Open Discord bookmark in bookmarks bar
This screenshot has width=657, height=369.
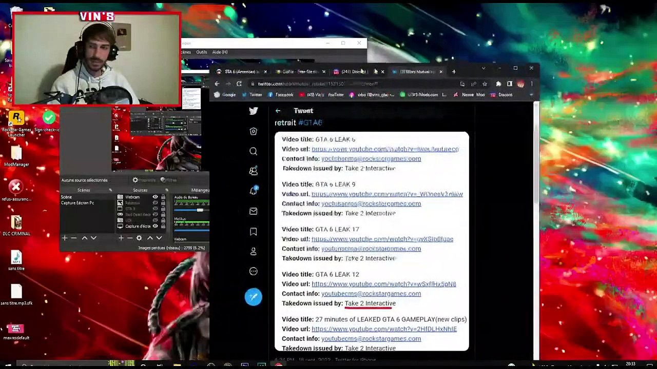(x=501, y=95)
